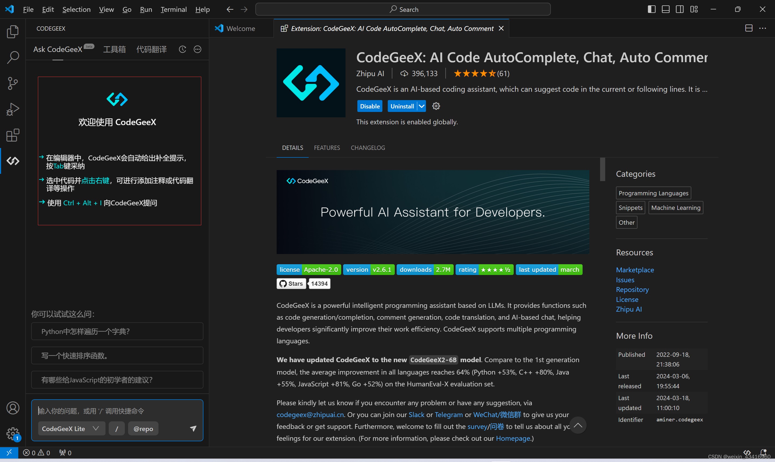Go back with the left arrow

click(230, 9)
